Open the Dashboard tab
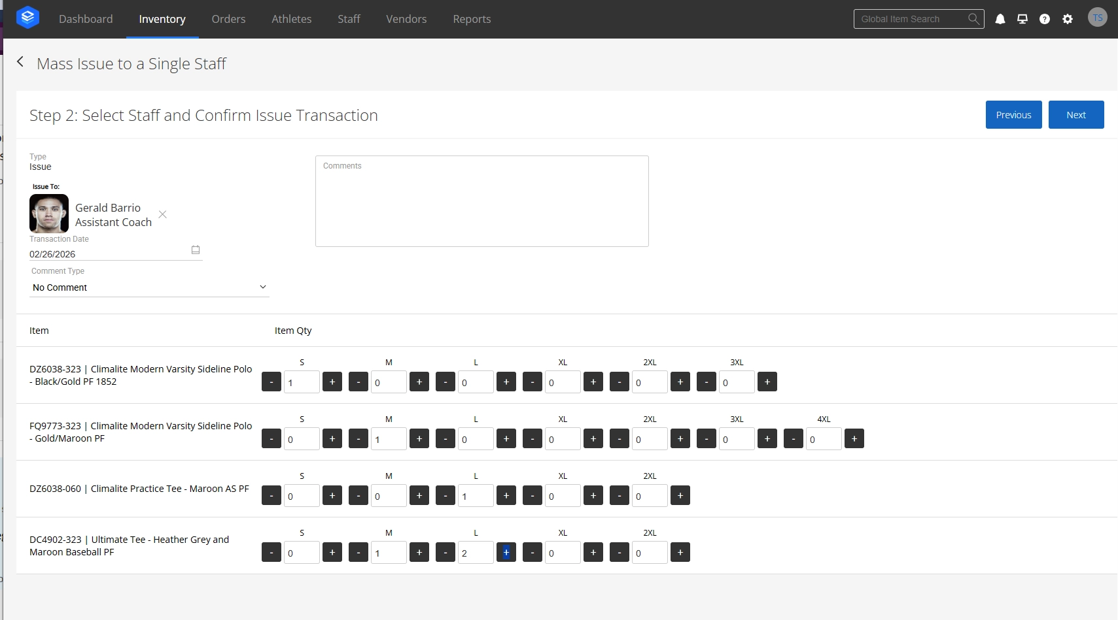The height and width of the screenshot is (620, 1118). [x=86, y=19]
